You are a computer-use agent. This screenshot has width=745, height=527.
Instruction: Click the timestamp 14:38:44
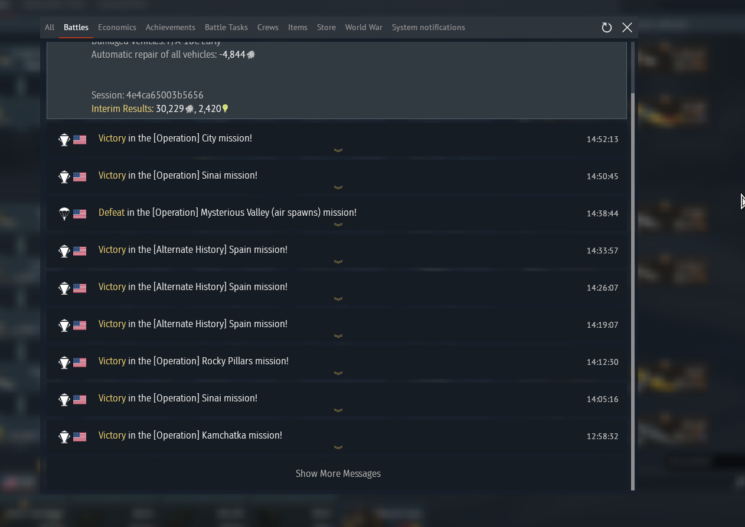click(x=603, y=214)
